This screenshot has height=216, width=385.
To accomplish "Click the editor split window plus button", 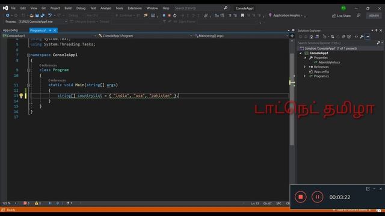I will click(x=292, y=36).
